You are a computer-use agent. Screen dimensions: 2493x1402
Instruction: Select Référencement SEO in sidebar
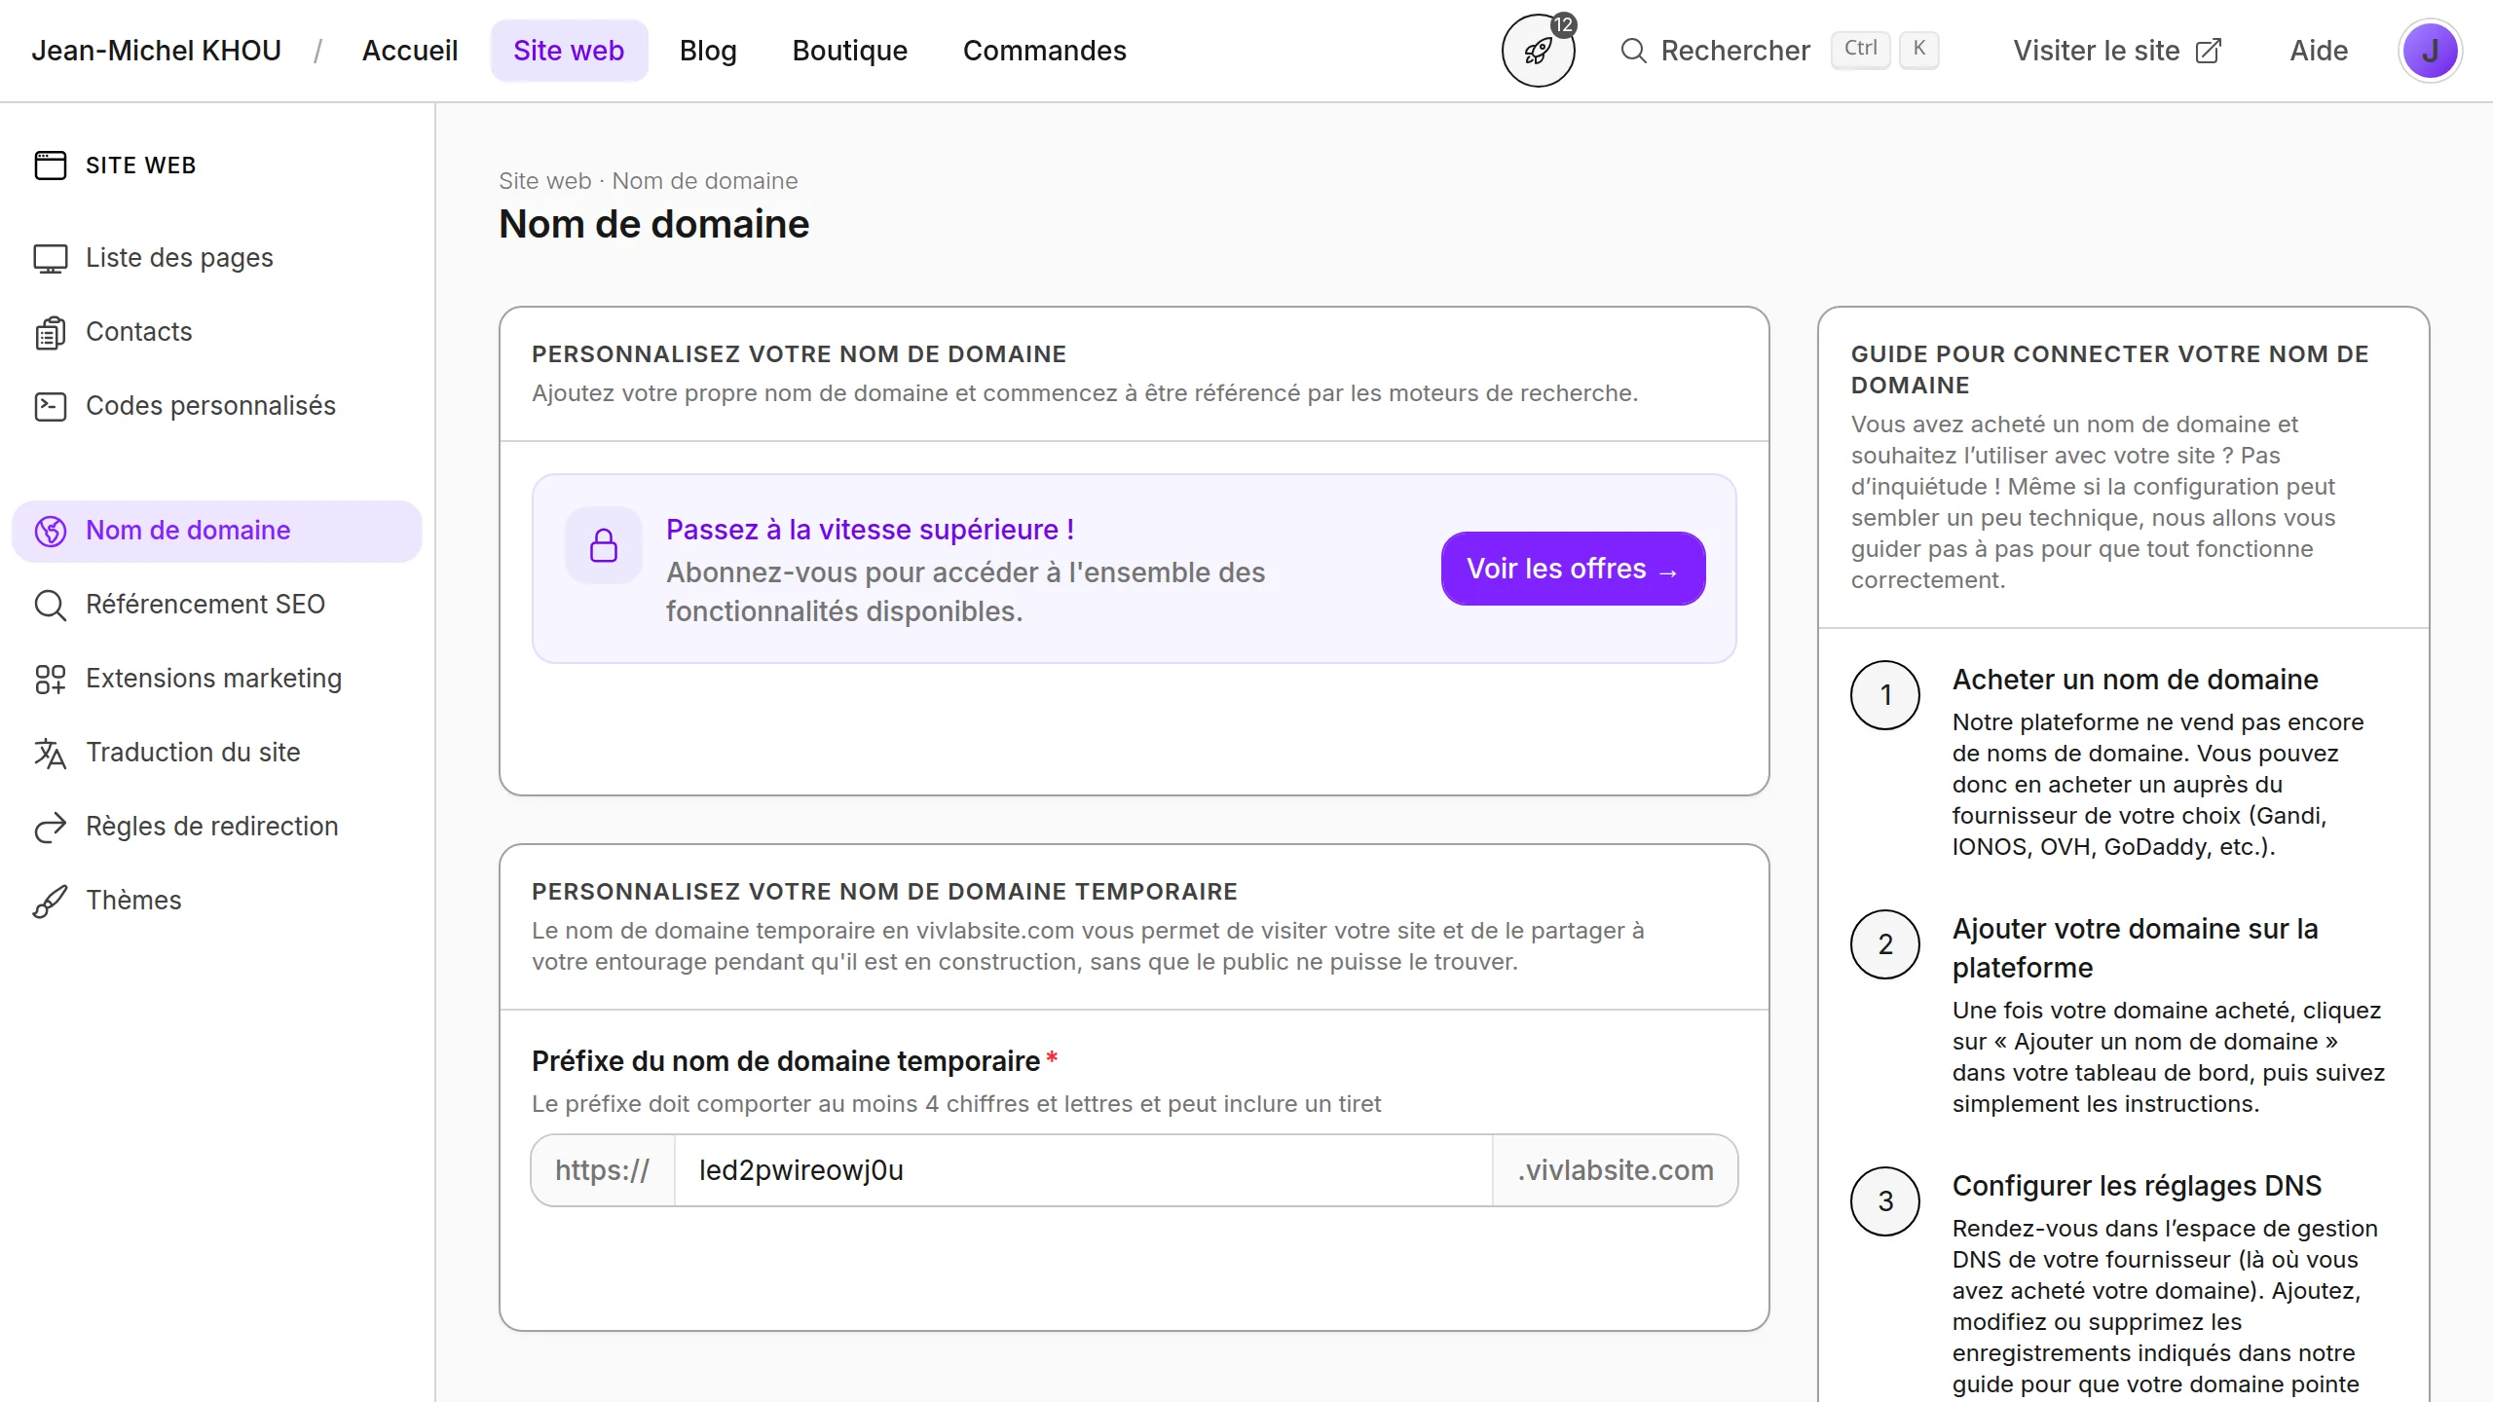(205, 605)
